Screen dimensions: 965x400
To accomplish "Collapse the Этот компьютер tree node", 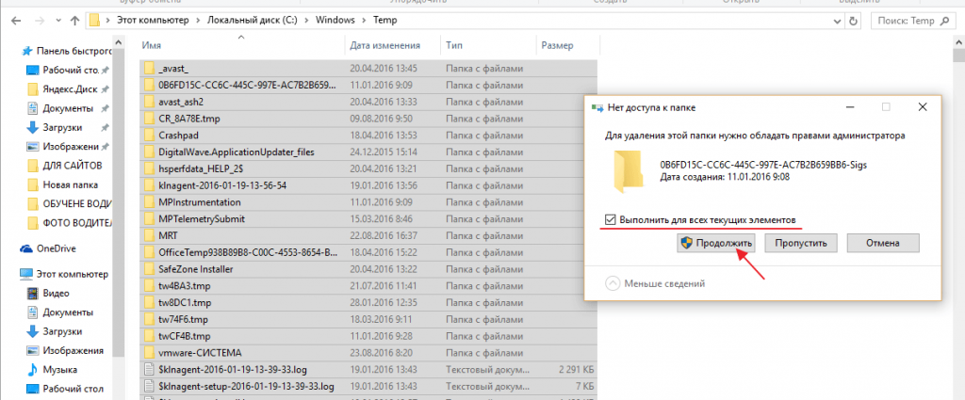I will pos(11,274).
